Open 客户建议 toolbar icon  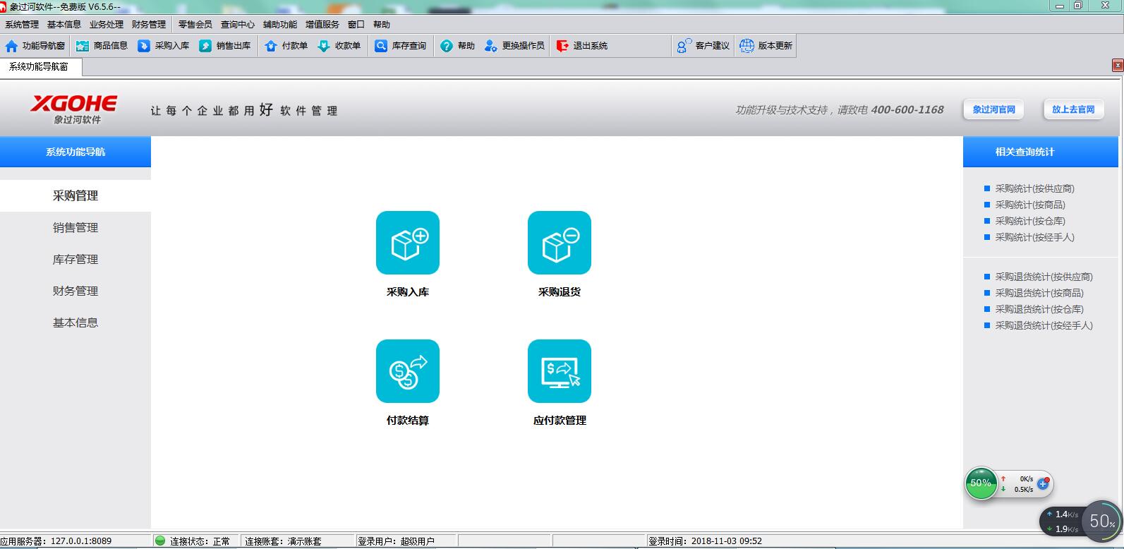(x=684, y=46)
